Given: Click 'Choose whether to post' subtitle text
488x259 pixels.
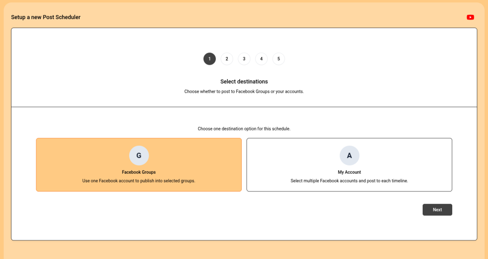Looking at the screenshot, I should click(x=244, y=91).
